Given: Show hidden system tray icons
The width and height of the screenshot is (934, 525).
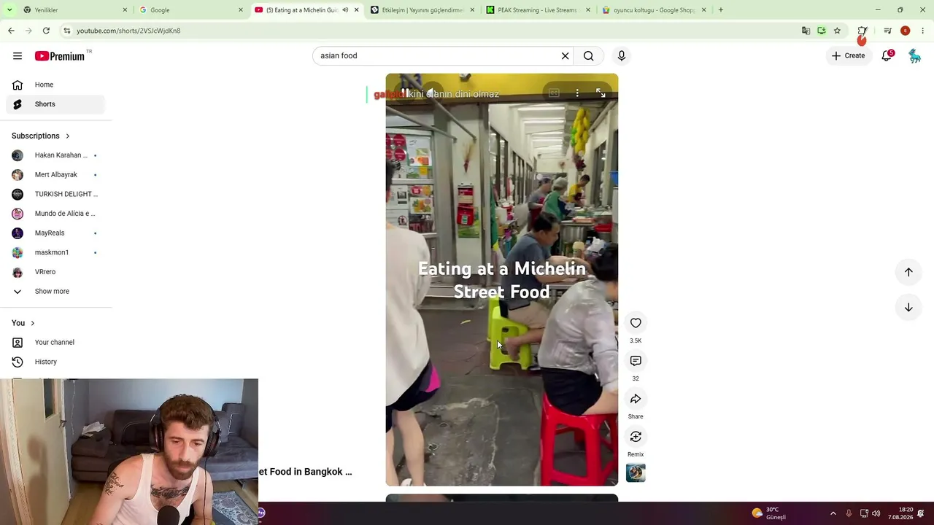Looking at the screenshot, I should coord(833,513).
